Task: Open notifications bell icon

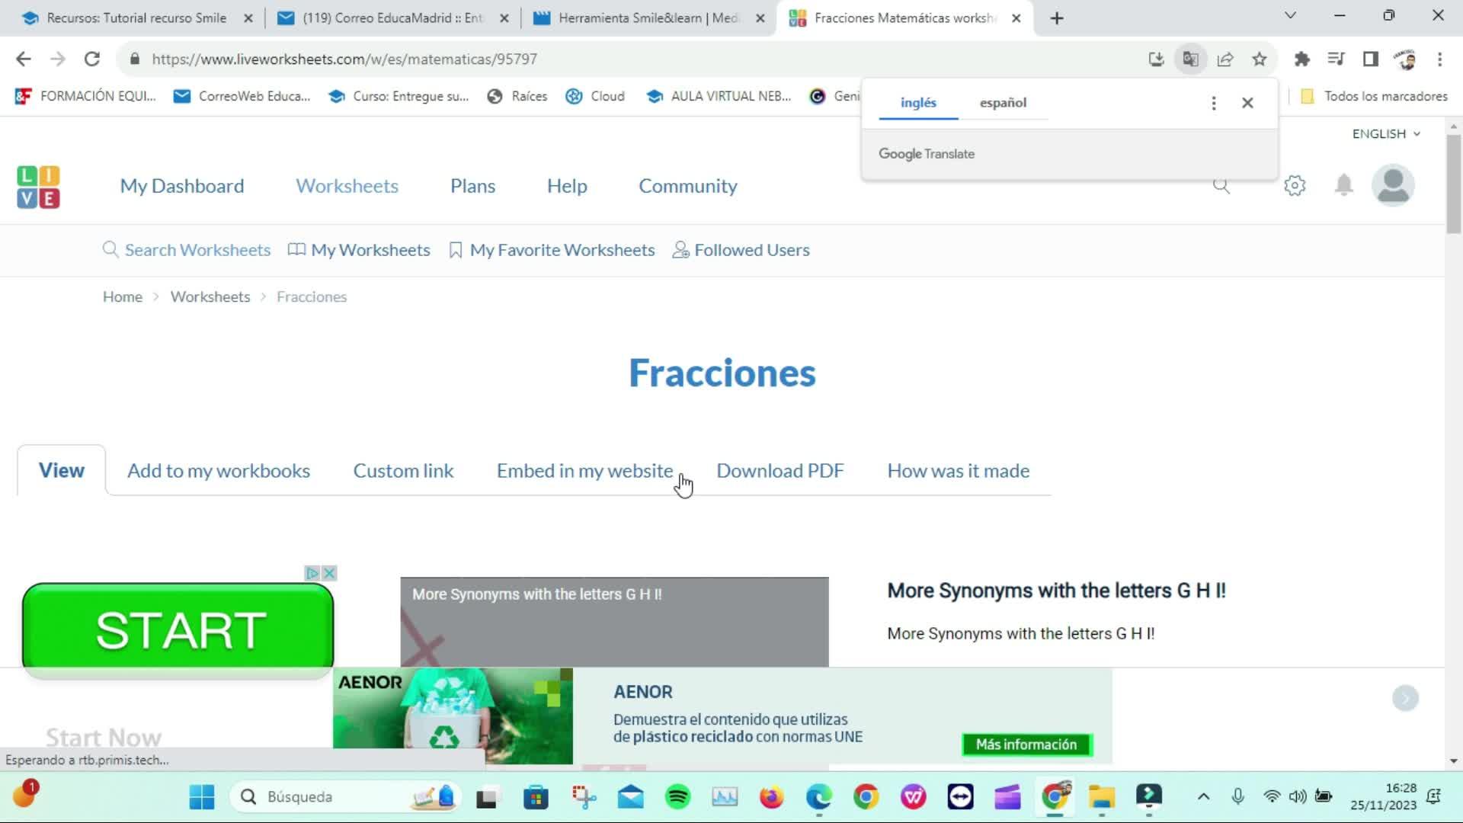Action: pos(1344,185)
